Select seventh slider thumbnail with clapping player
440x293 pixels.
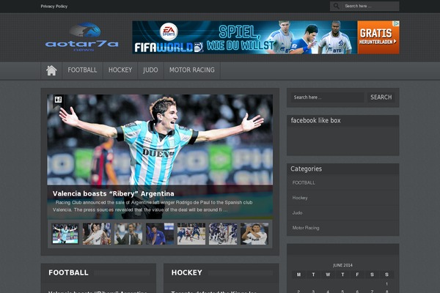[x=254, y=234]
